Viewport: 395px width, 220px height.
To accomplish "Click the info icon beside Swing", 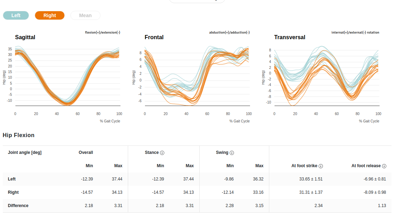I will pos(232,153).
